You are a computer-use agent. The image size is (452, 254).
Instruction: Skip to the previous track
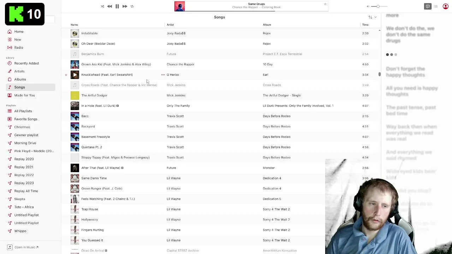(x=109, y=6)
